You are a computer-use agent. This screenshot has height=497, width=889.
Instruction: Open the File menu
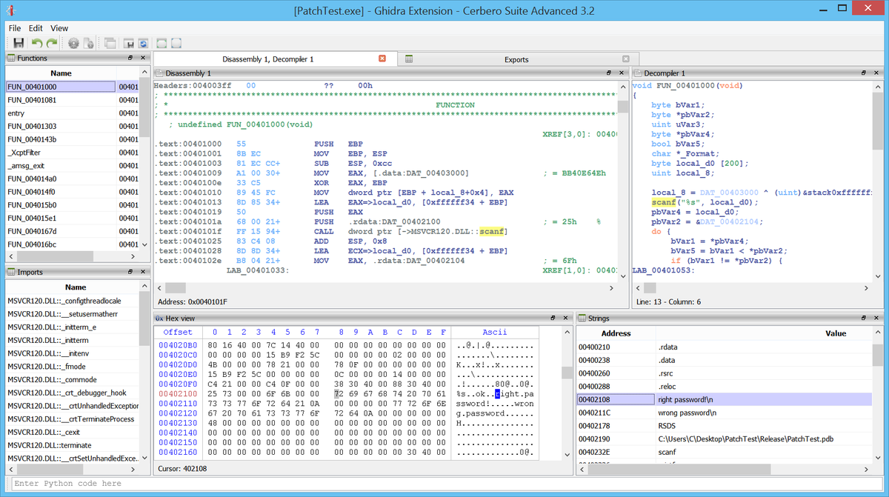tap(15, 28)
